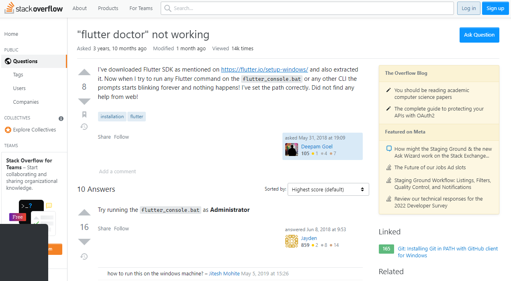This screenshot has width=511, height=281.
Task: Open Staging Ground & Ask Wizard meta post
Action: click(443, 152)
